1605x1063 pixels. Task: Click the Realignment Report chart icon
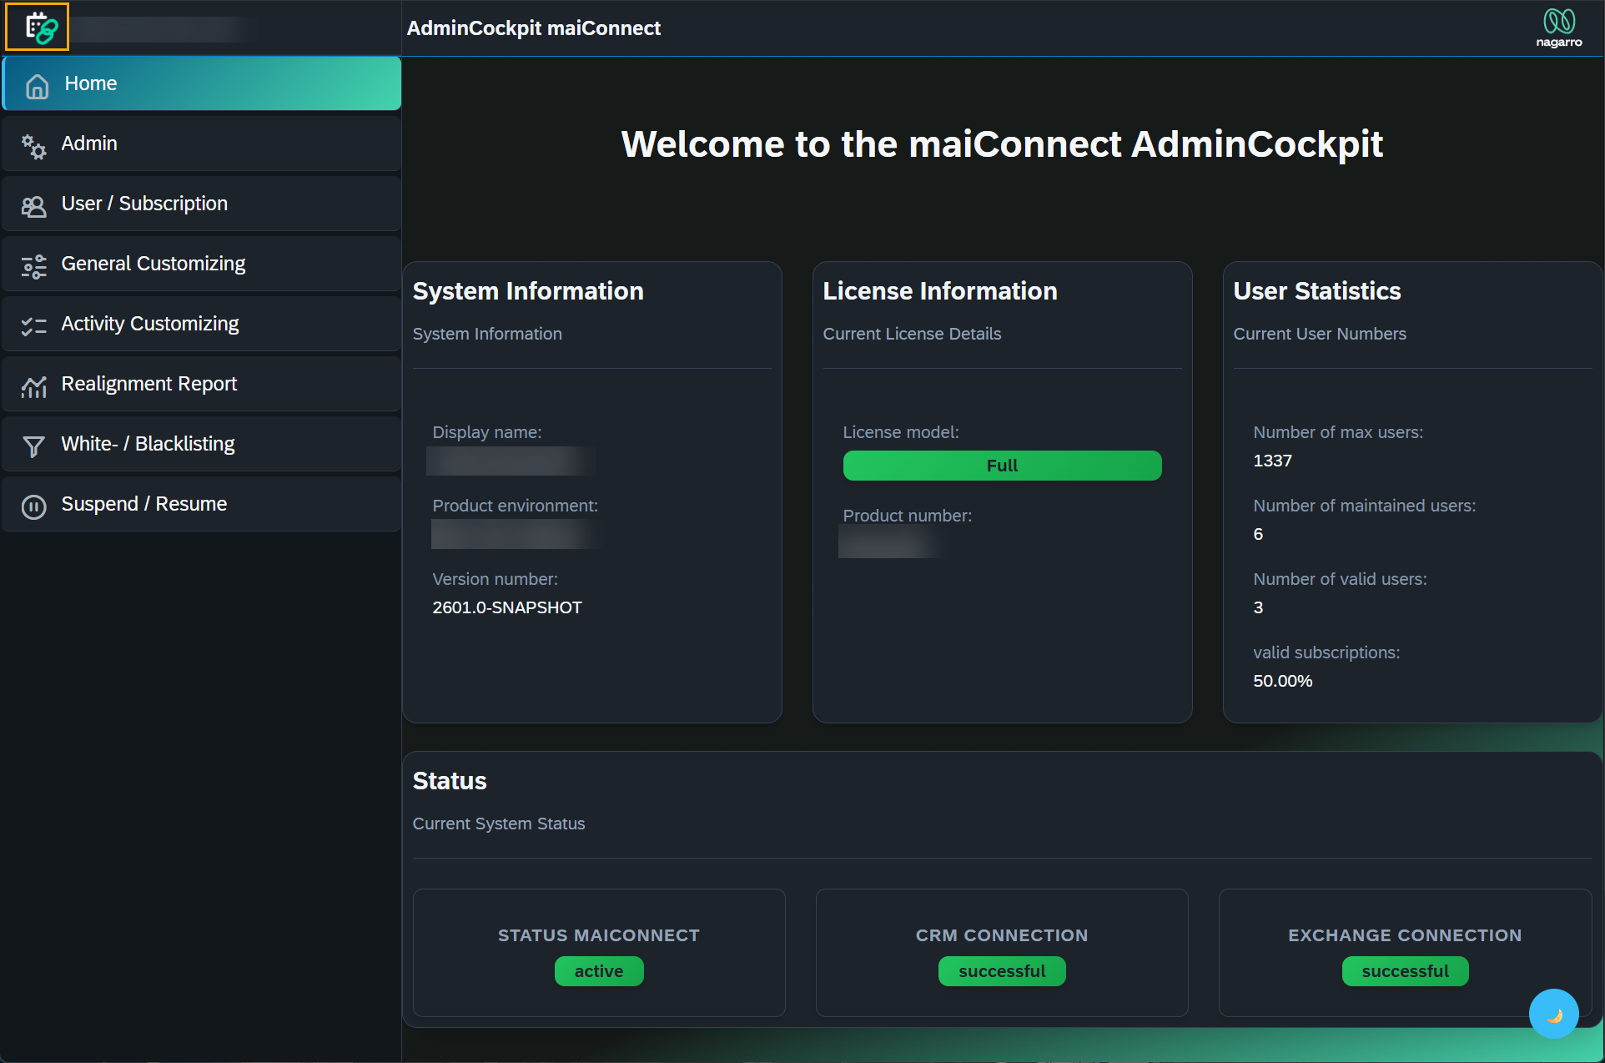point(34,386)
